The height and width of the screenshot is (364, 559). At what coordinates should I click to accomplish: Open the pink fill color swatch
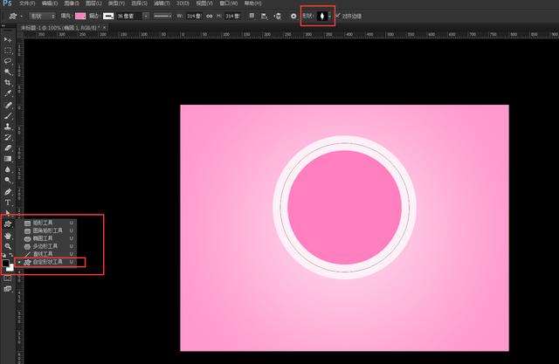click(x=80, y=16)
